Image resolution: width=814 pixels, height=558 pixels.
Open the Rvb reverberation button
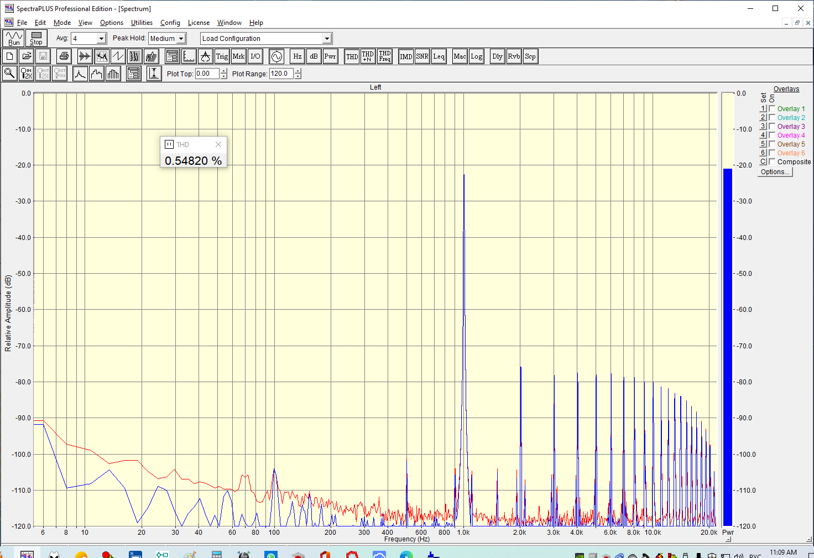coord(514,56)
